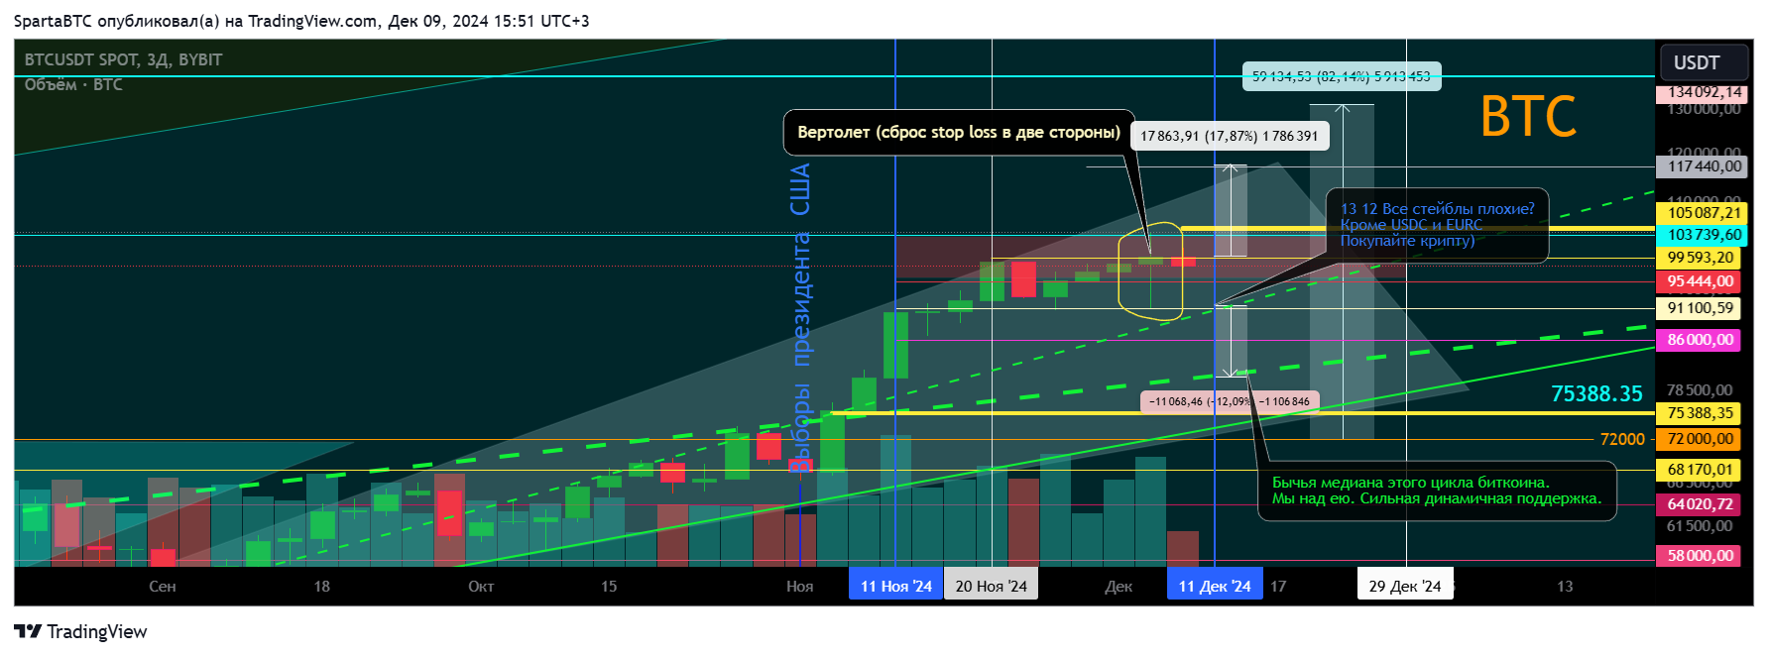Click the 61 500,00 axis scale value
Screen dimensions: 1768x656
[1700, 526]
